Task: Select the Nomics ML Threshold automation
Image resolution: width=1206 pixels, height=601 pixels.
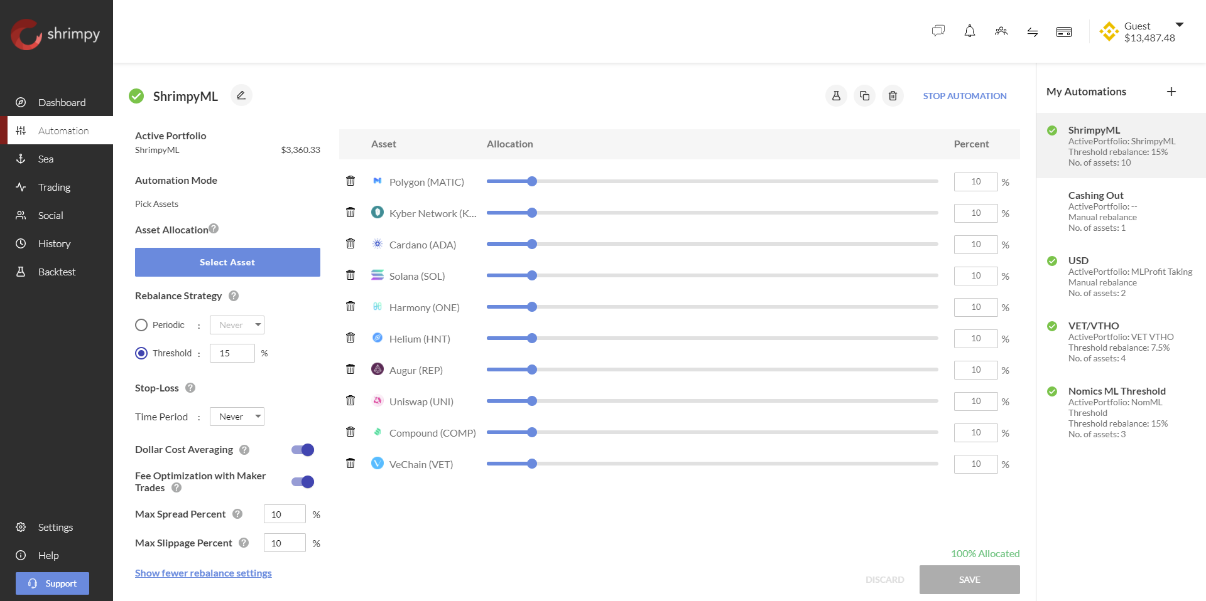Action: pyautogui.click(x=1121, y=412)
